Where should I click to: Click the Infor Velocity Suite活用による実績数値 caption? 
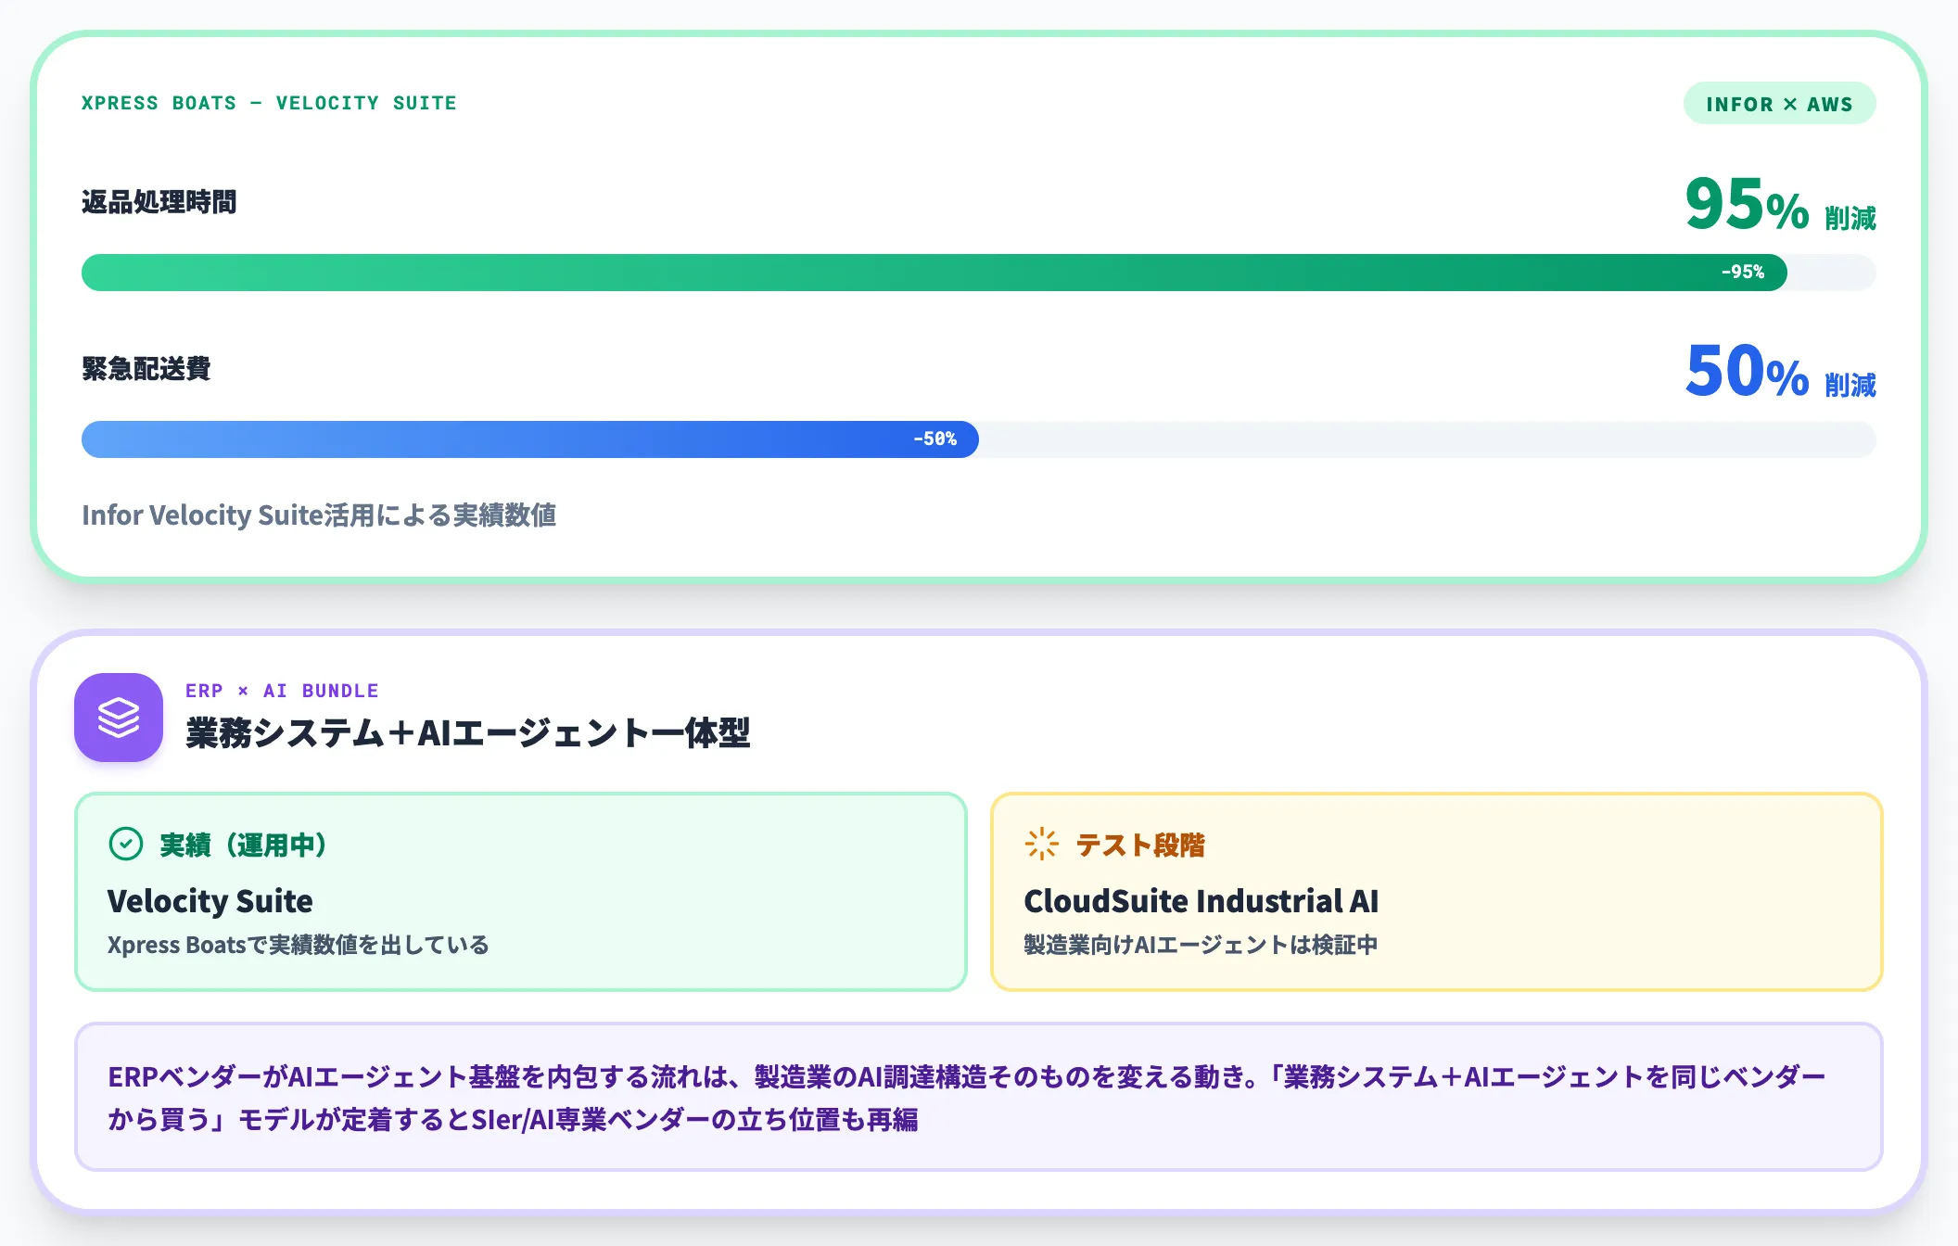tap(319, 515)
